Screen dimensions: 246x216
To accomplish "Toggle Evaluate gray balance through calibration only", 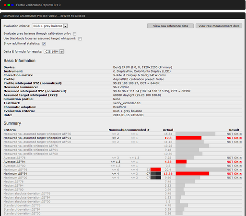I will pyautogui.click(x=74, y=34).
